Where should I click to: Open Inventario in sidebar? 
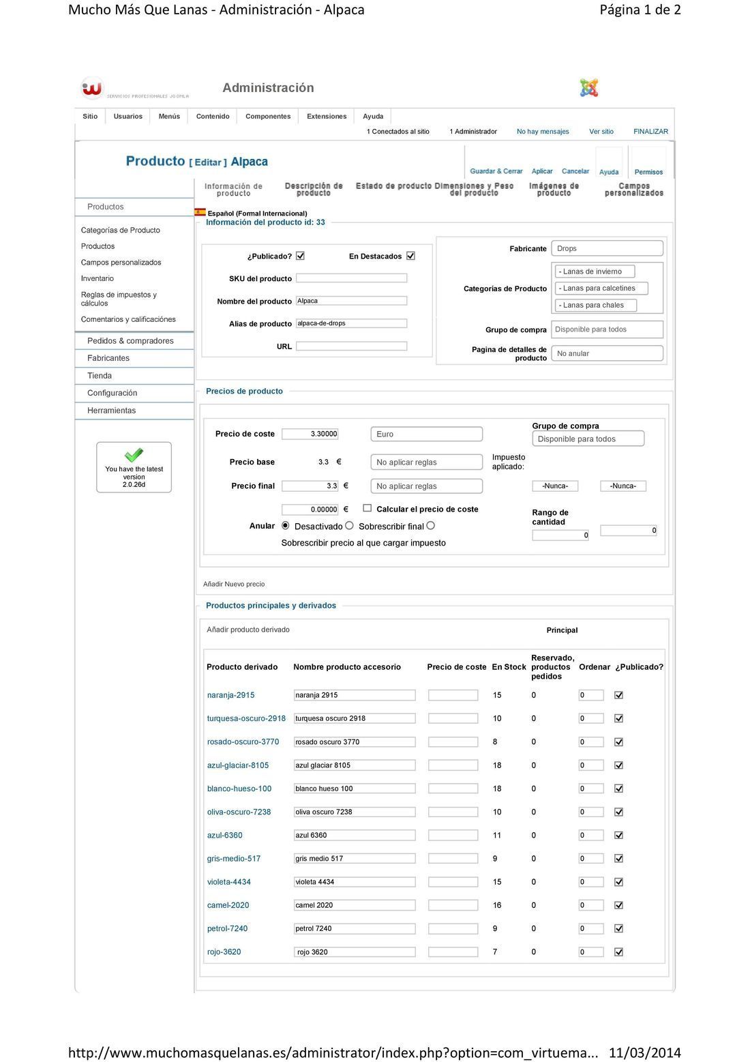97,278
